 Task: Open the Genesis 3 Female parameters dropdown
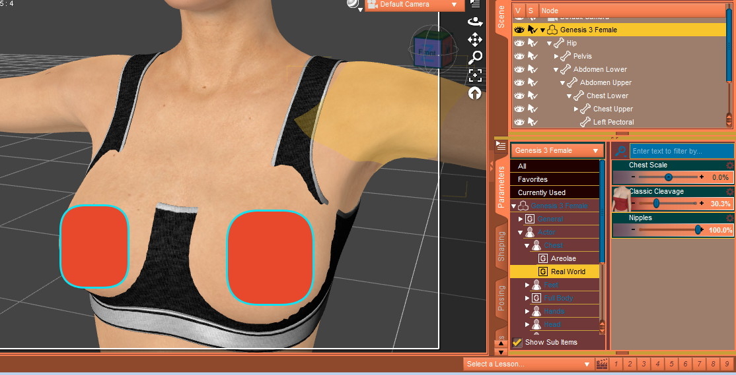pos(557,151)
